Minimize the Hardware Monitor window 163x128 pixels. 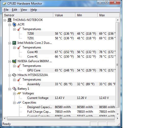point(100,3)
